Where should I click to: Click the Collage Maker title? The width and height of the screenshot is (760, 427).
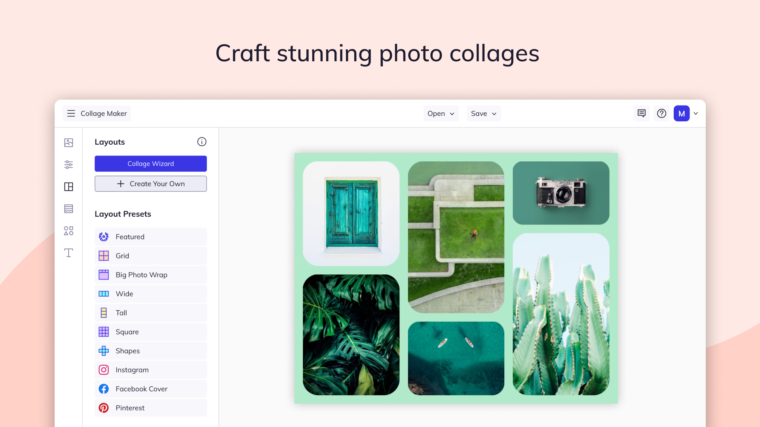(104, 113)
